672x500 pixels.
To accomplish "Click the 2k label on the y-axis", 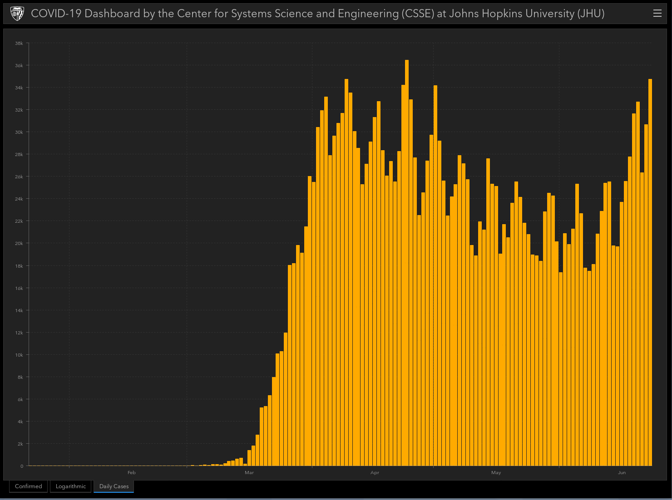I will click(x=20, y=444).
